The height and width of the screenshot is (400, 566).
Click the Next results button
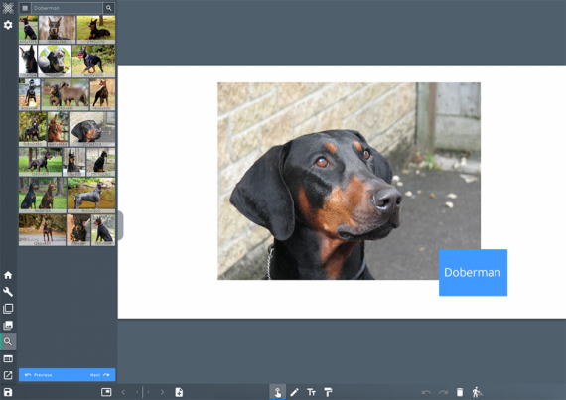point(100,375)
